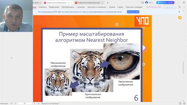Viewport: 187px width, 105px height.
Task: Click the Увеличенное изображение caption
Action: click(x=126, y=83)
